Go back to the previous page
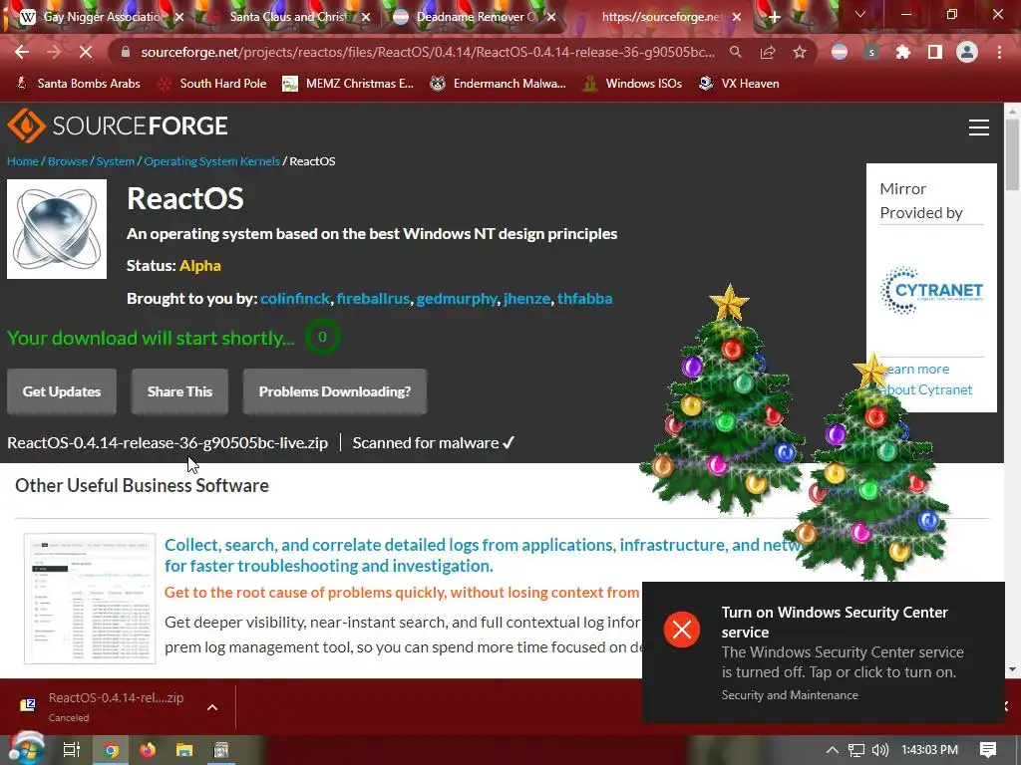Image resolution: width=1021 pixels, height=765 pixels. (x=22, y=52)
